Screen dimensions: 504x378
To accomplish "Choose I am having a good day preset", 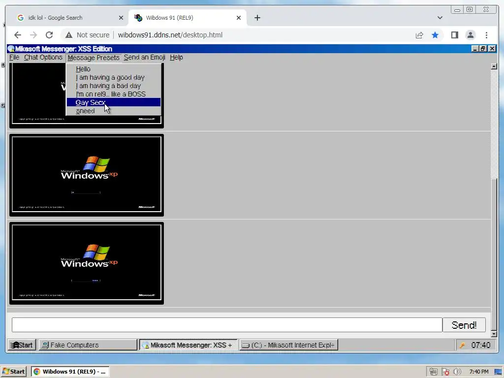I will point(114,77).
